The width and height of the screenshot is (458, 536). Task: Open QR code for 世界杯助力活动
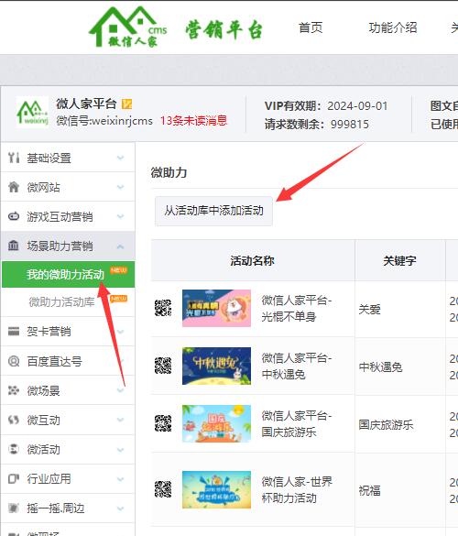point(163,489)
